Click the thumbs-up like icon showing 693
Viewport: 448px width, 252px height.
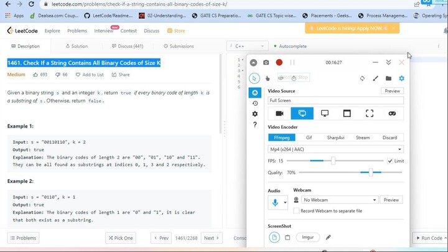point(35,75)
